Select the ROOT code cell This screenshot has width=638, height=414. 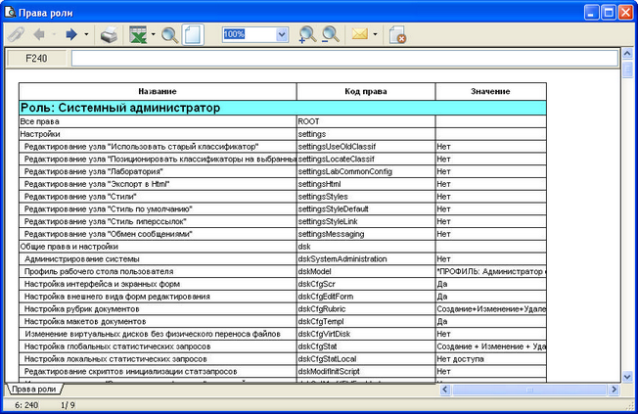(x=366, y=121)
